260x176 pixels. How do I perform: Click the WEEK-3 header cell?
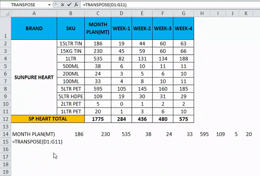(162, 28)
